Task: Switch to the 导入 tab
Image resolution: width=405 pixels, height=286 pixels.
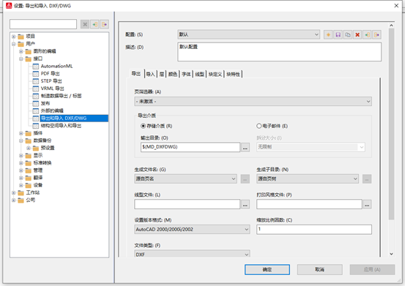Action: coord(150,75)
